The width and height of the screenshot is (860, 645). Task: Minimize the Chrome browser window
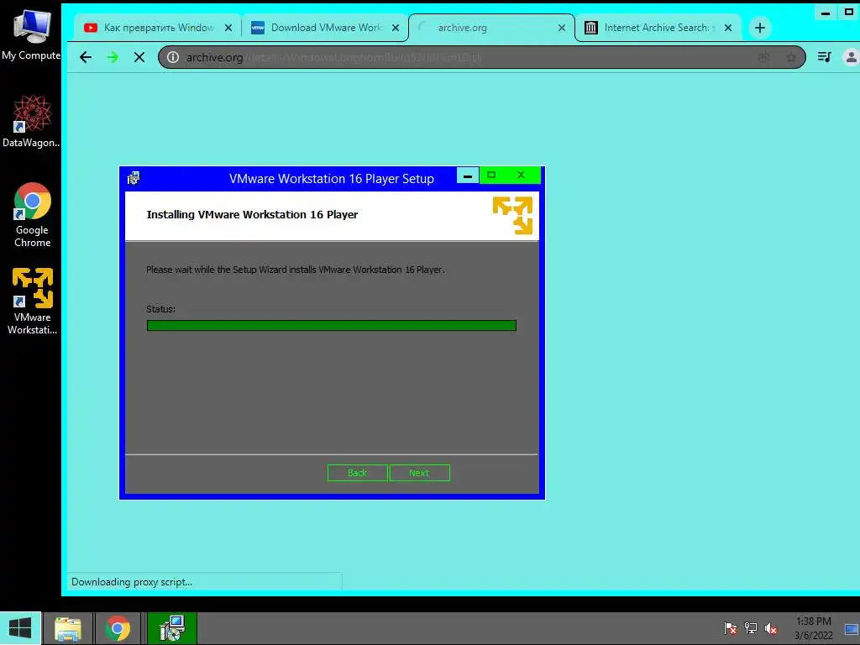click(x=826, y=12)
